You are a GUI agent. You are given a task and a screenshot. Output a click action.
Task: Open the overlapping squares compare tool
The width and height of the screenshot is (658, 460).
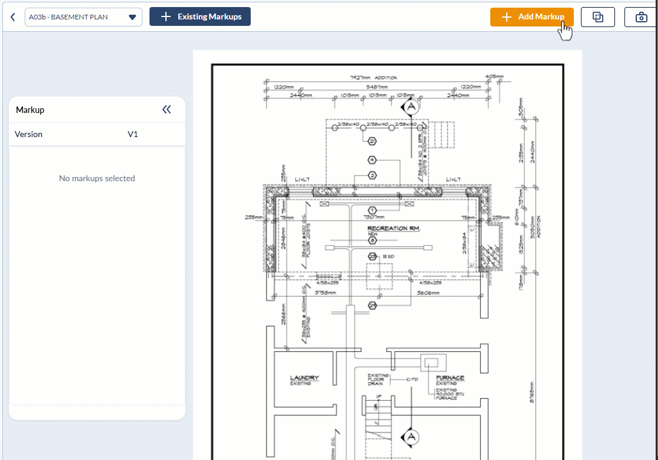pyautogui.click(x=597, y=17)
